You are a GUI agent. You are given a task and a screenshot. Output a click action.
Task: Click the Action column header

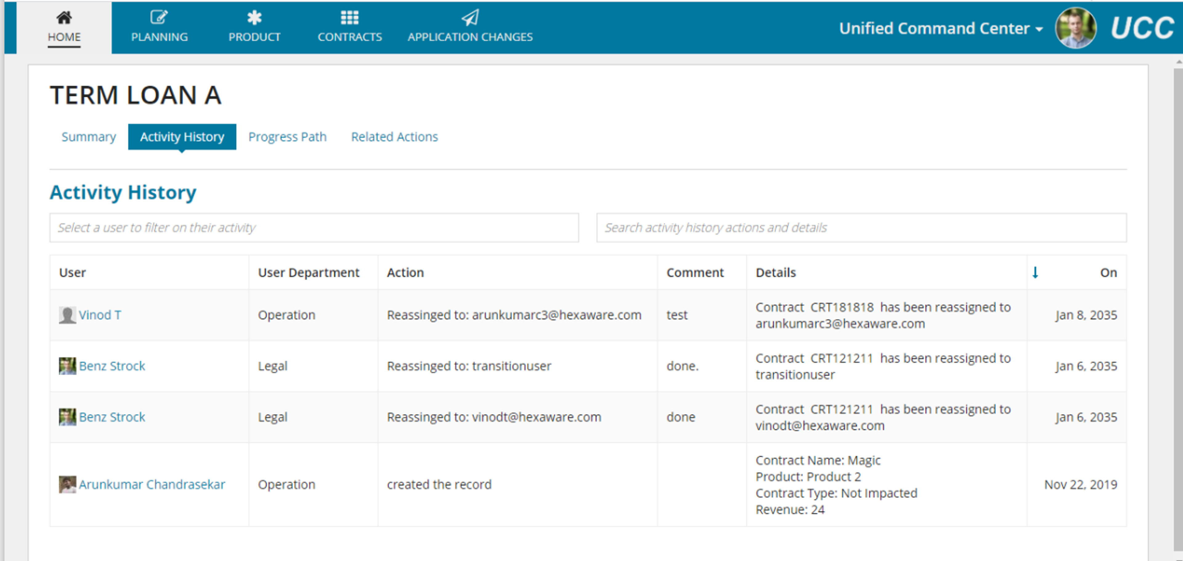(405, 272)
